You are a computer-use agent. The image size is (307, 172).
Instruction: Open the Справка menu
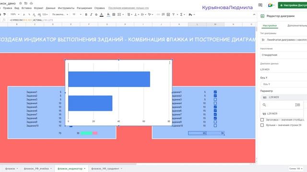pyautogui.click(x=99, y=8)
